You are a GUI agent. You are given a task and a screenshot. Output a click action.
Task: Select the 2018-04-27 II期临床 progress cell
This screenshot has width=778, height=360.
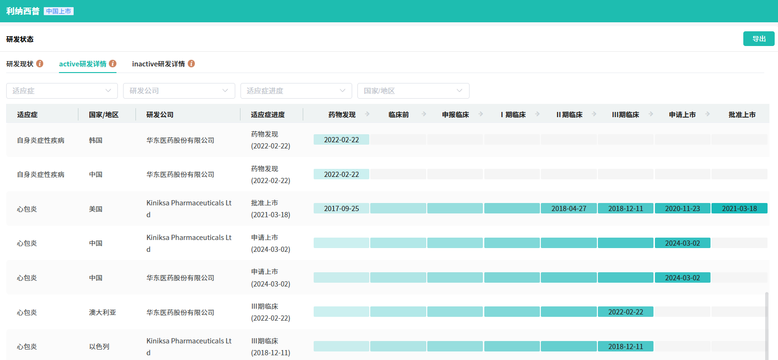coord(568,209)
